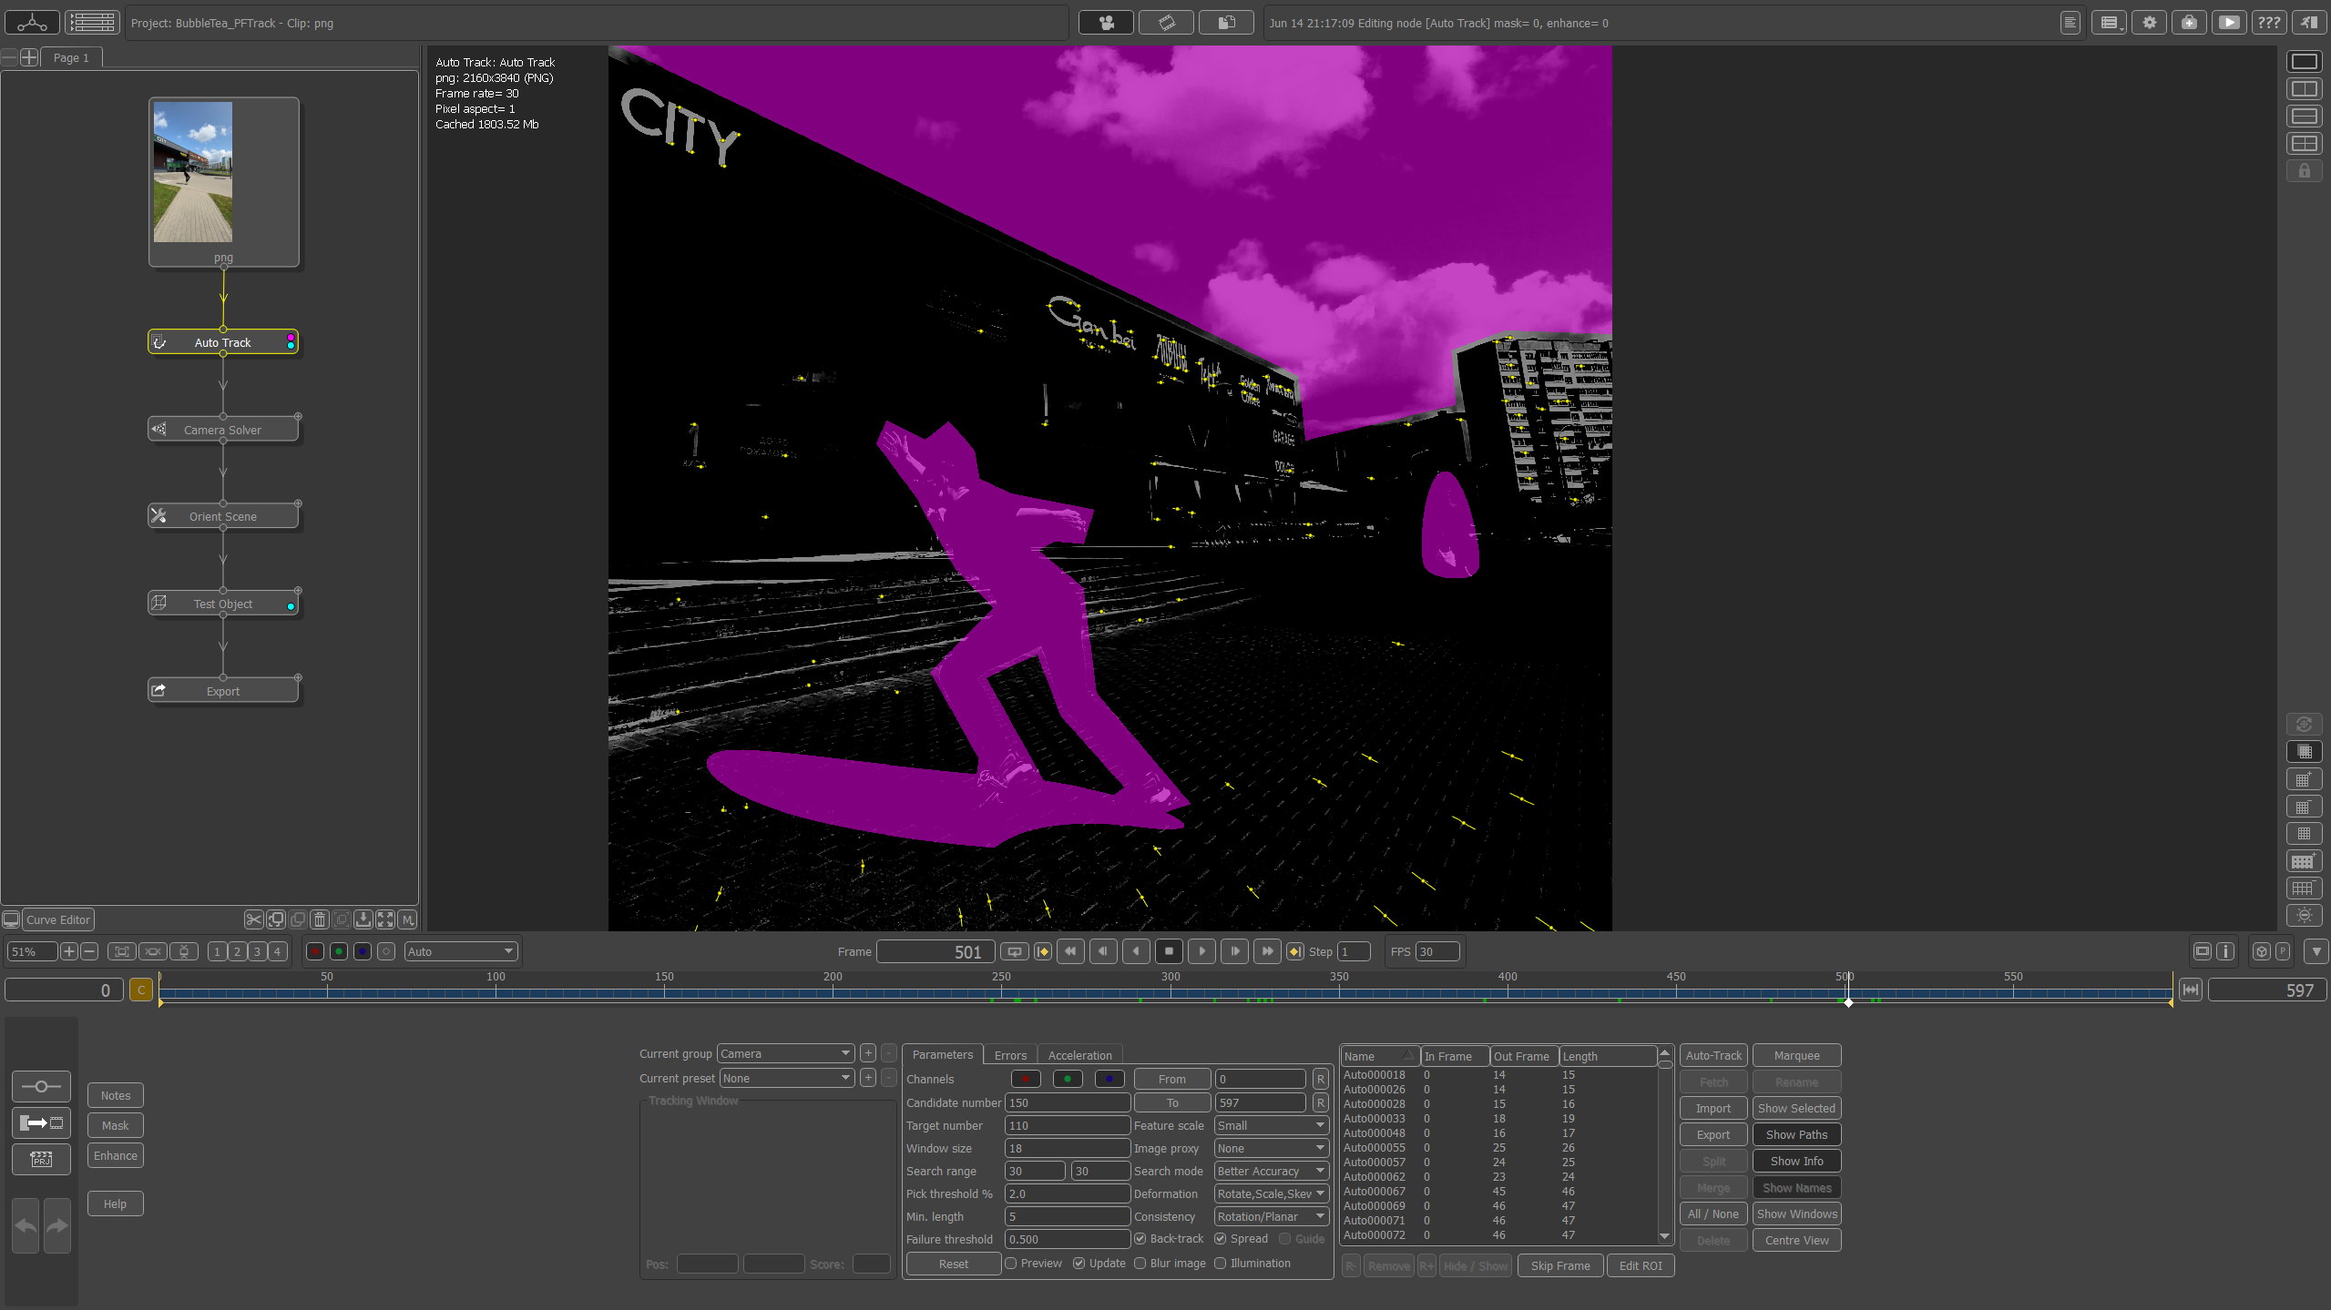
Task: Select the Parameters tab
Action: (x=942, y=1054)
